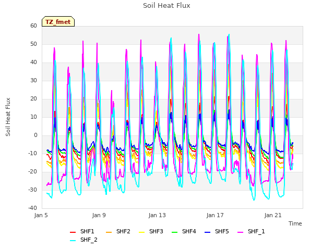Click the magenta SHF_1 legend color marker
334x250 pixels.
(x=241, y=232)
